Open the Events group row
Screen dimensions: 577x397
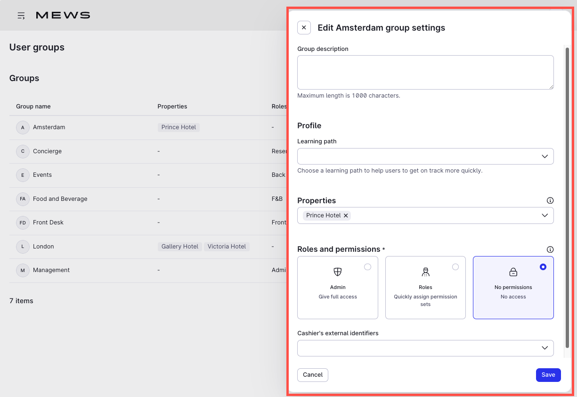point(148,175)
